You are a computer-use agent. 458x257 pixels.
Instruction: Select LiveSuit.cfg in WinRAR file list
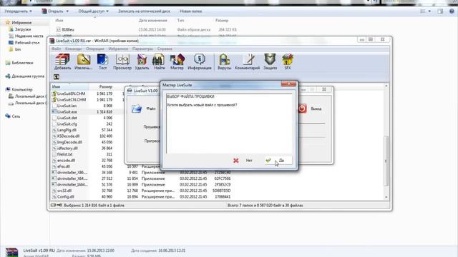67,124
